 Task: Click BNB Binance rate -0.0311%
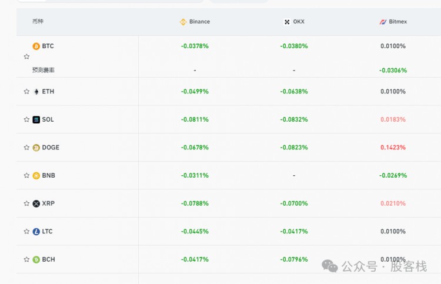tap(195, 175)
